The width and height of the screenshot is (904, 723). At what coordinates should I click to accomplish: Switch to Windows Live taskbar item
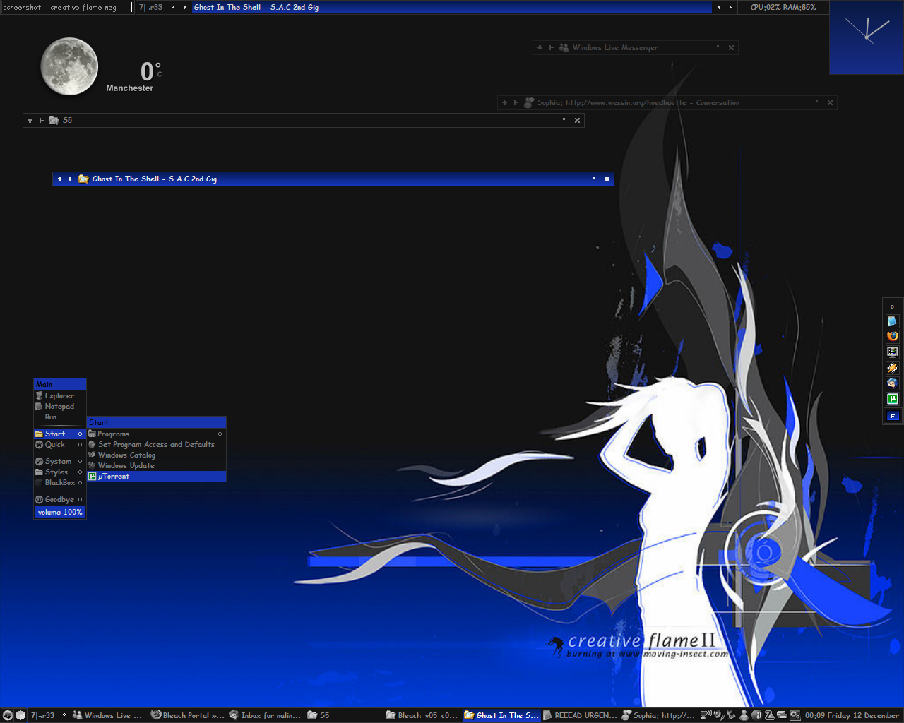point(107,715)
